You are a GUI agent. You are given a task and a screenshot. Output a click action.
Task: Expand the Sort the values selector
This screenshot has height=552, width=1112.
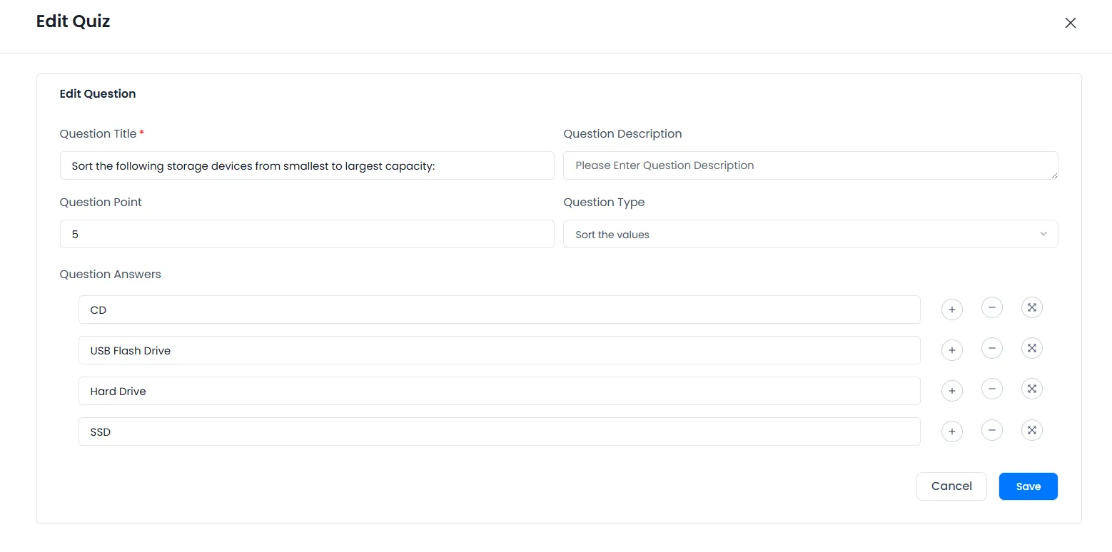[x=1043, y=234]
